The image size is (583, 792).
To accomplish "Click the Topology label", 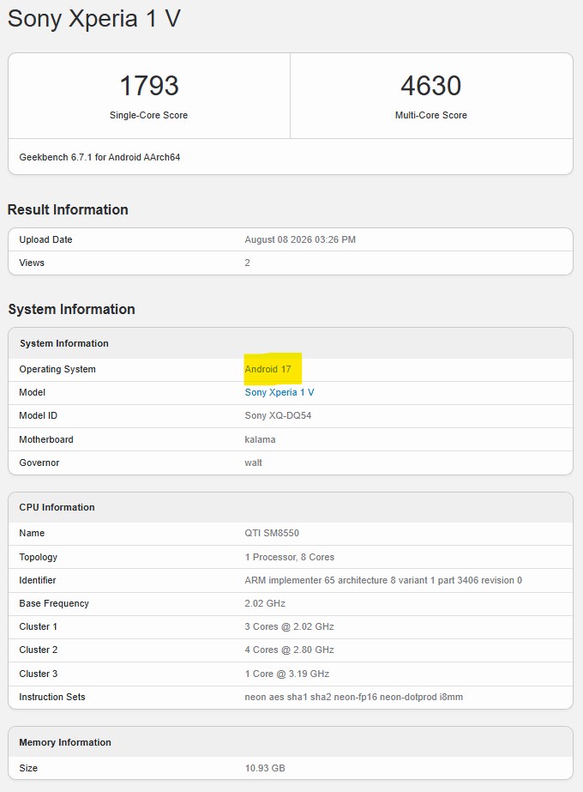I will click(38, 557).
